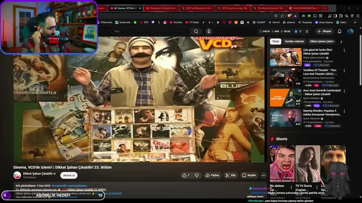Open the STElements bookmark

tap(104, 22)
